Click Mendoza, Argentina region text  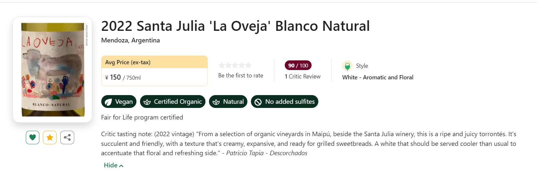[x=130, y=40]
